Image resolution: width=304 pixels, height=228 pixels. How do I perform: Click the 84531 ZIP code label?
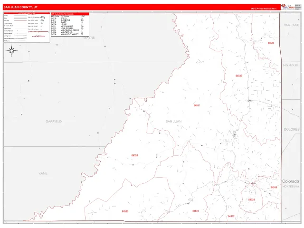[195, 211]
